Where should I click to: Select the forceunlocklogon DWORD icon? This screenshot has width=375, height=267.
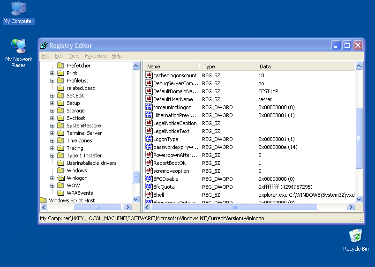tap(149, 107)
